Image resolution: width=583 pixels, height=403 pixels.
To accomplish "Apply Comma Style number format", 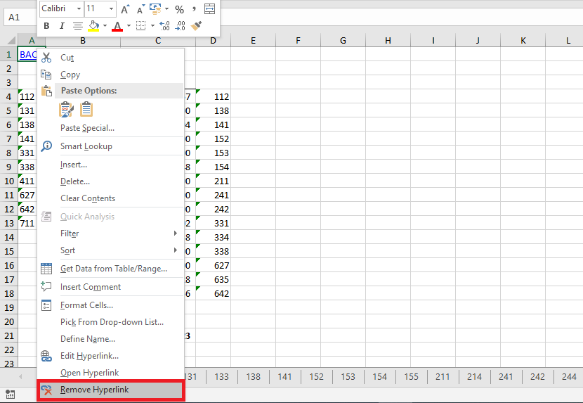I will (194, 9).
